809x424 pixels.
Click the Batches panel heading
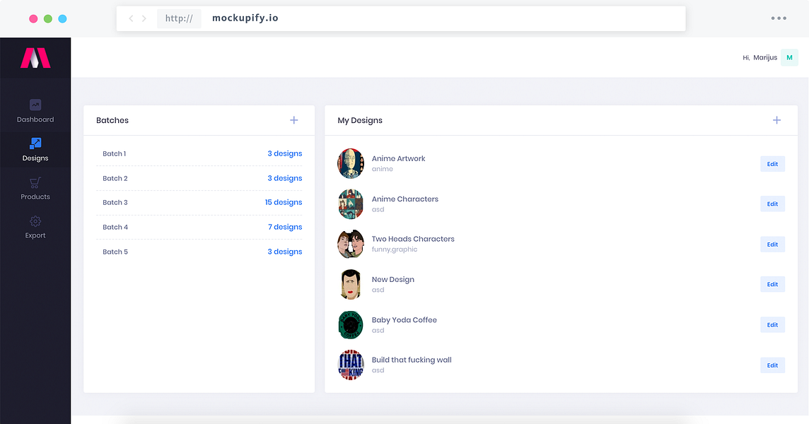[112, 121]
